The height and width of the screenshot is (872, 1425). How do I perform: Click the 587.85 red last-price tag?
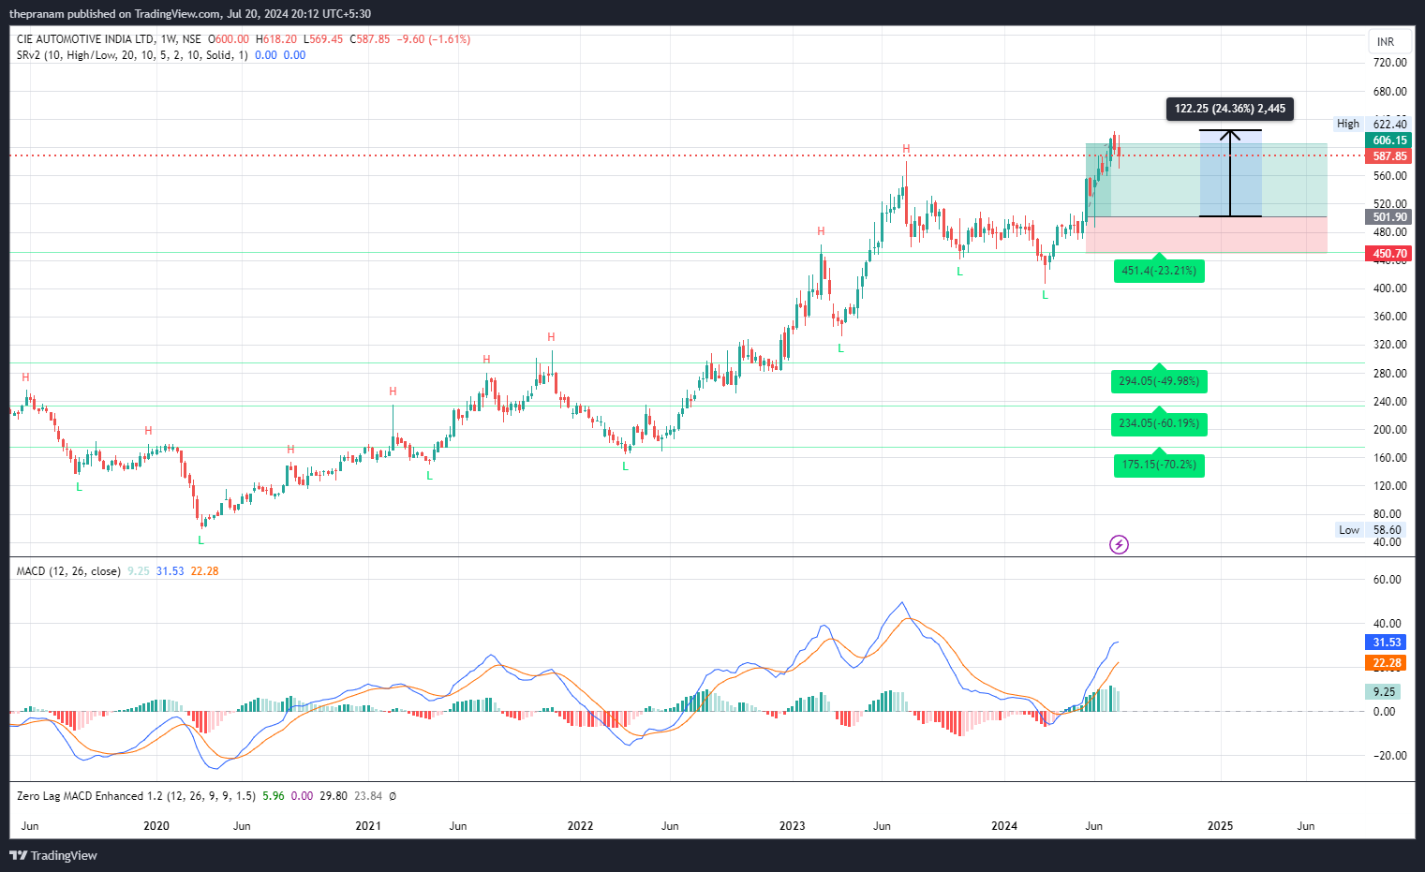click(x=1389, y=156)
